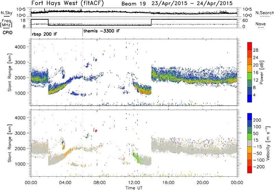Click the '4' tick on power colorbar

pyautogui.click(x=254, y=95)
